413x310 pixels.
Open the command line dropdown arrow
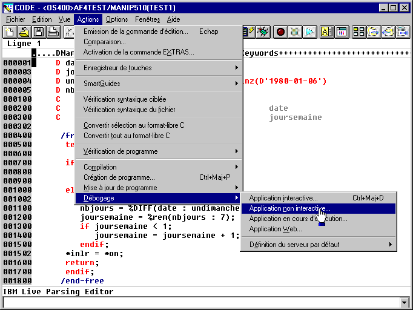pyautogui.click(x=405, y=302)
